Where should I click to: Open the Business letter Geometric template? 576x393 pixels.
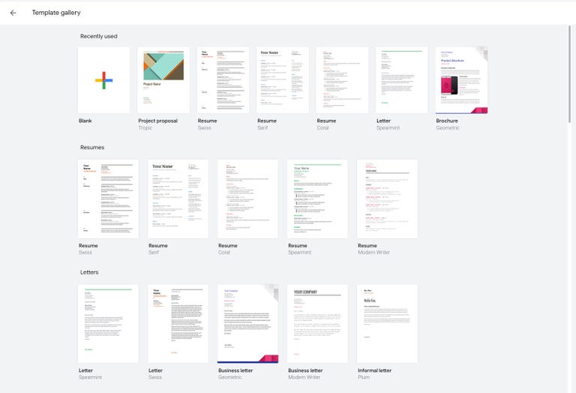tap(247, 323)
